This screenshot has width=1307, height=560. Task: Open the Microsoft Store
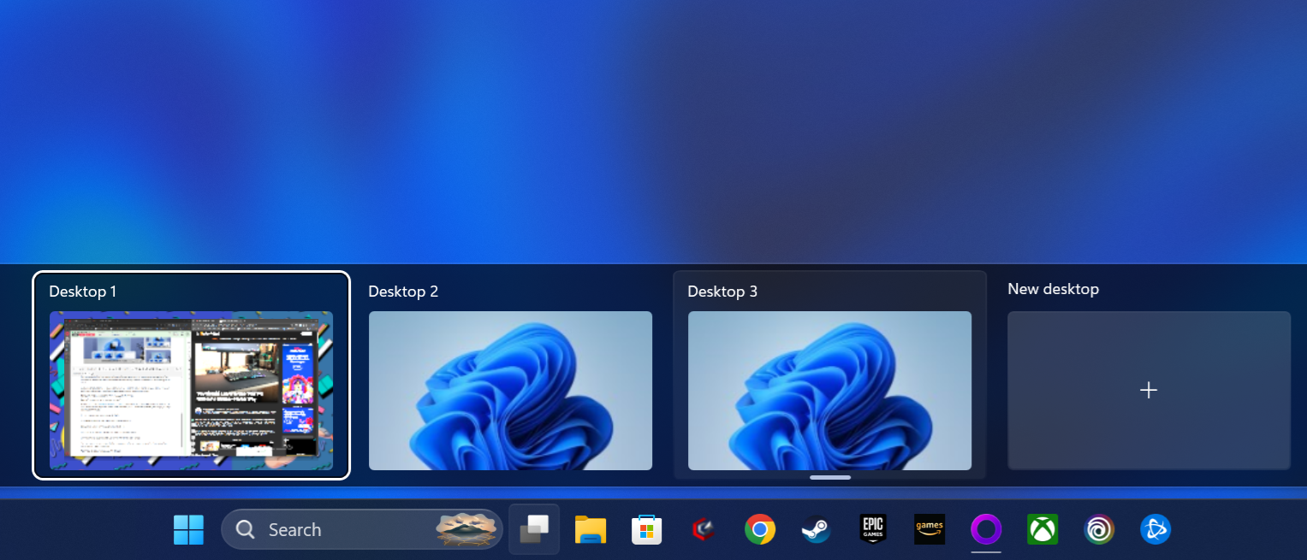tap(646, 529)
